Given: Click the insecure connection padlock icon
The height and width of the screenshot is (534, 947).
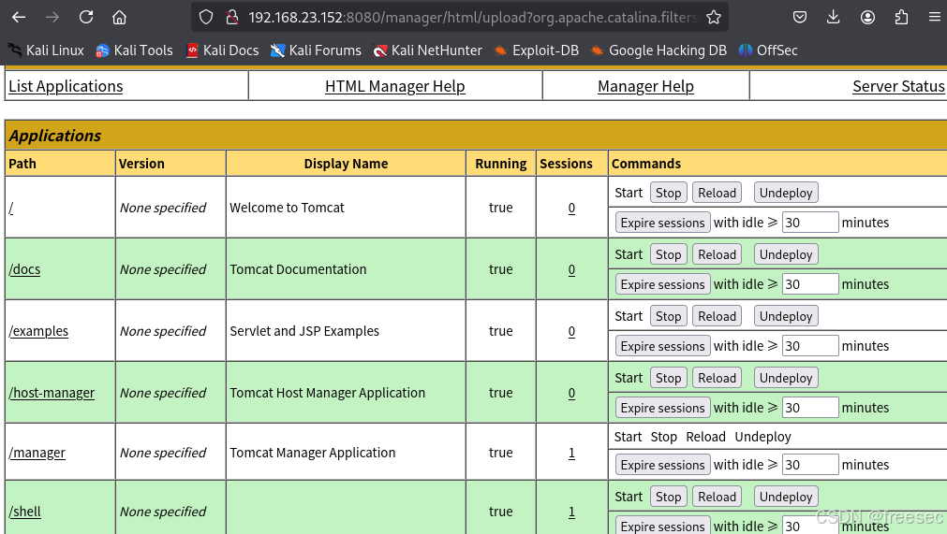Looking at the screenshot, I should [232, 17].
